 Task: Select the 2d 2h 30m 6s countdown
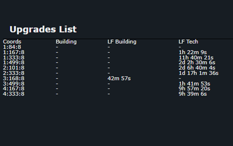(x=197, y=62)
